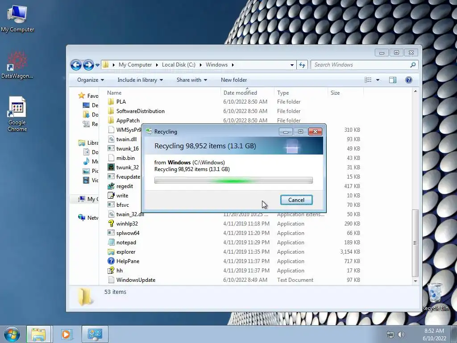The width and height of the screenshot is (457, 343).
Task: Select Favorites in navigation pane
Action: pyautogui.click(x=88, y=96)
